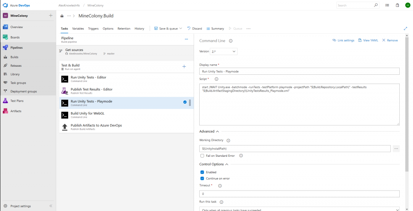Remove the selected Command Line task

(390, 40)
